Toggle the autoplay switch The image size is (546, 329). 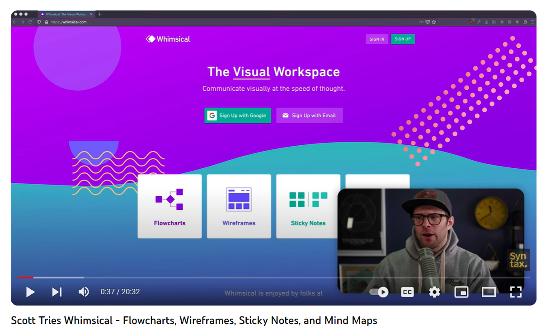pos(379,292)
